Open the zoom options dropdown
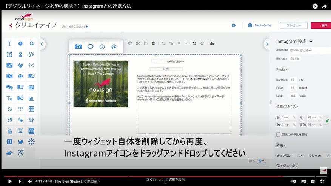331x186 pixels. [261, 161]
